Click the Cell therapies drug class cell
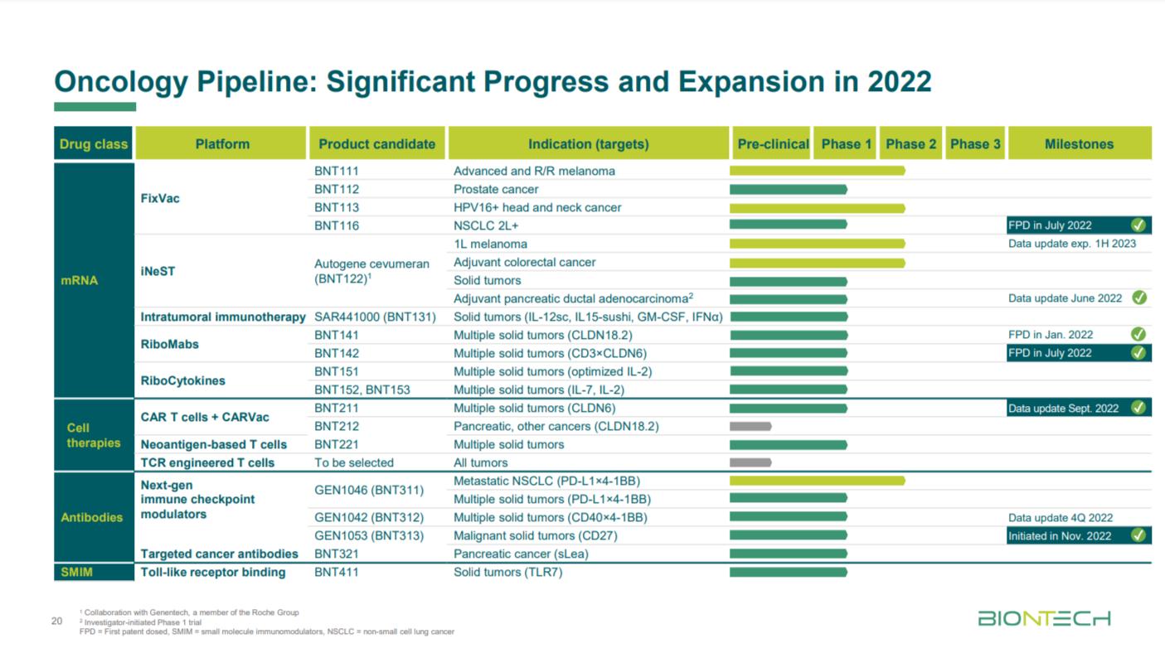This screenshot has width=1165, height=653. tap(94, 435)
